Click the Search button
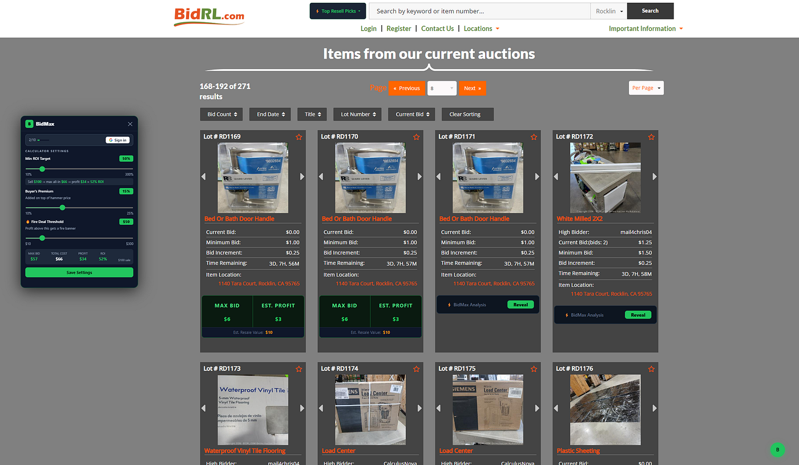Viewport: 799px width, 465px height. (650, 11)
